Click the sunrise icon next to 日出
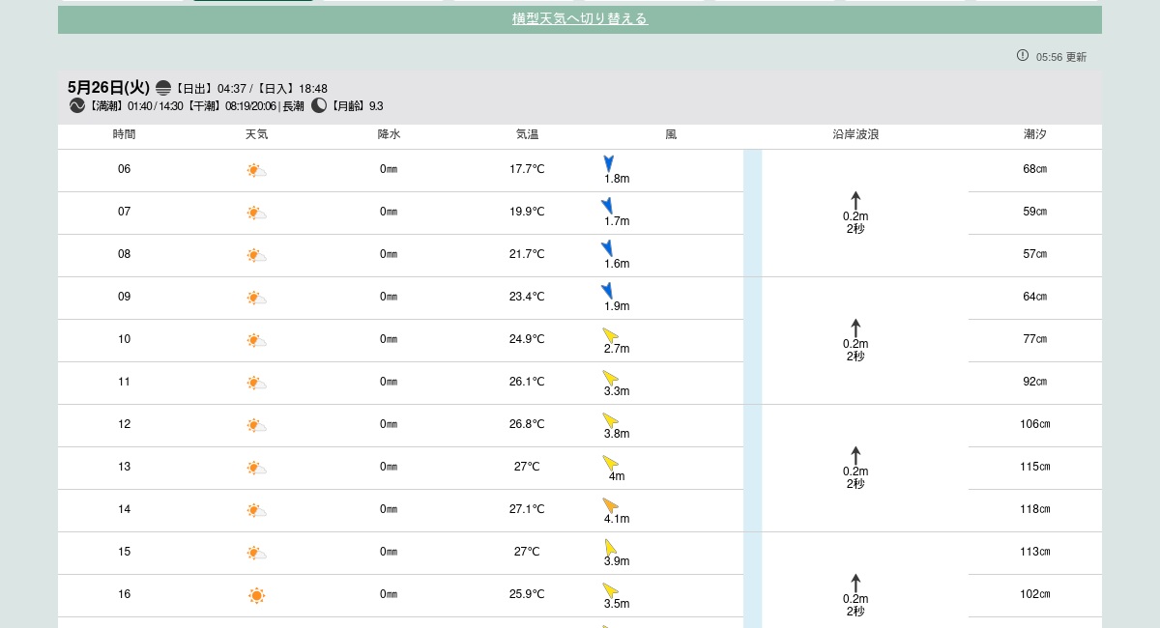Image resolution: width=1160 pixels, height=628 pixels. tap(163, 88)
